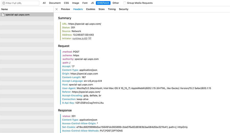
Task: Click the Origin https://special.usps.com value
Action: click(84, 74)
